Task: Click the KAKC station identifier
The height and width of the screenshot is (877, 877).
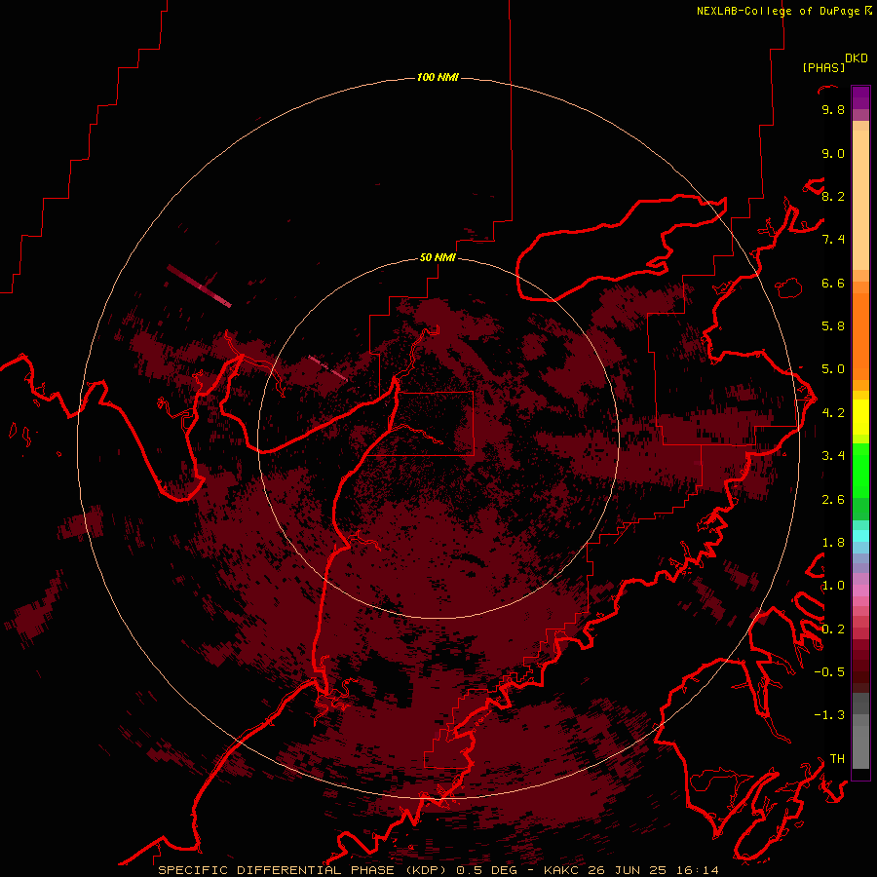Action: (x=561, y=870)
